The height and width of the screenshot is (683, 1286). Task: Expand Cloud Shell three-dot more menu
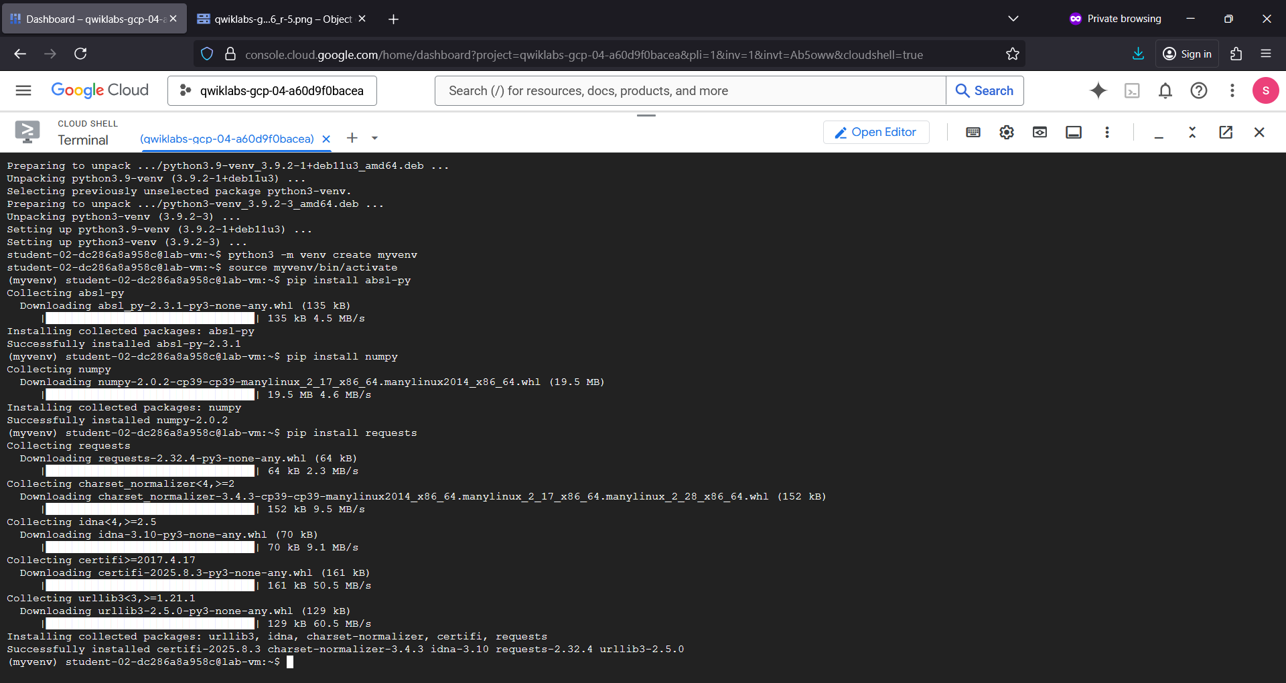point(1107,133)
